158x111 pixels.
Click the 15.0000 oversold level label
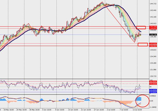tap(153, 92)
